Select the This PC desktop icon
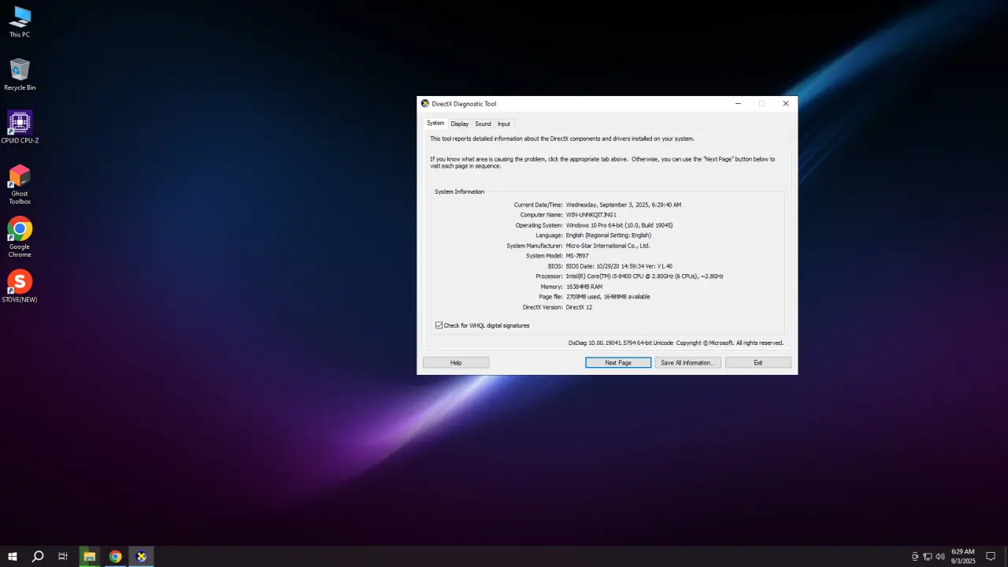Image resolution: width=1008 pixels, height=567 pixels. tap(20, 22)
